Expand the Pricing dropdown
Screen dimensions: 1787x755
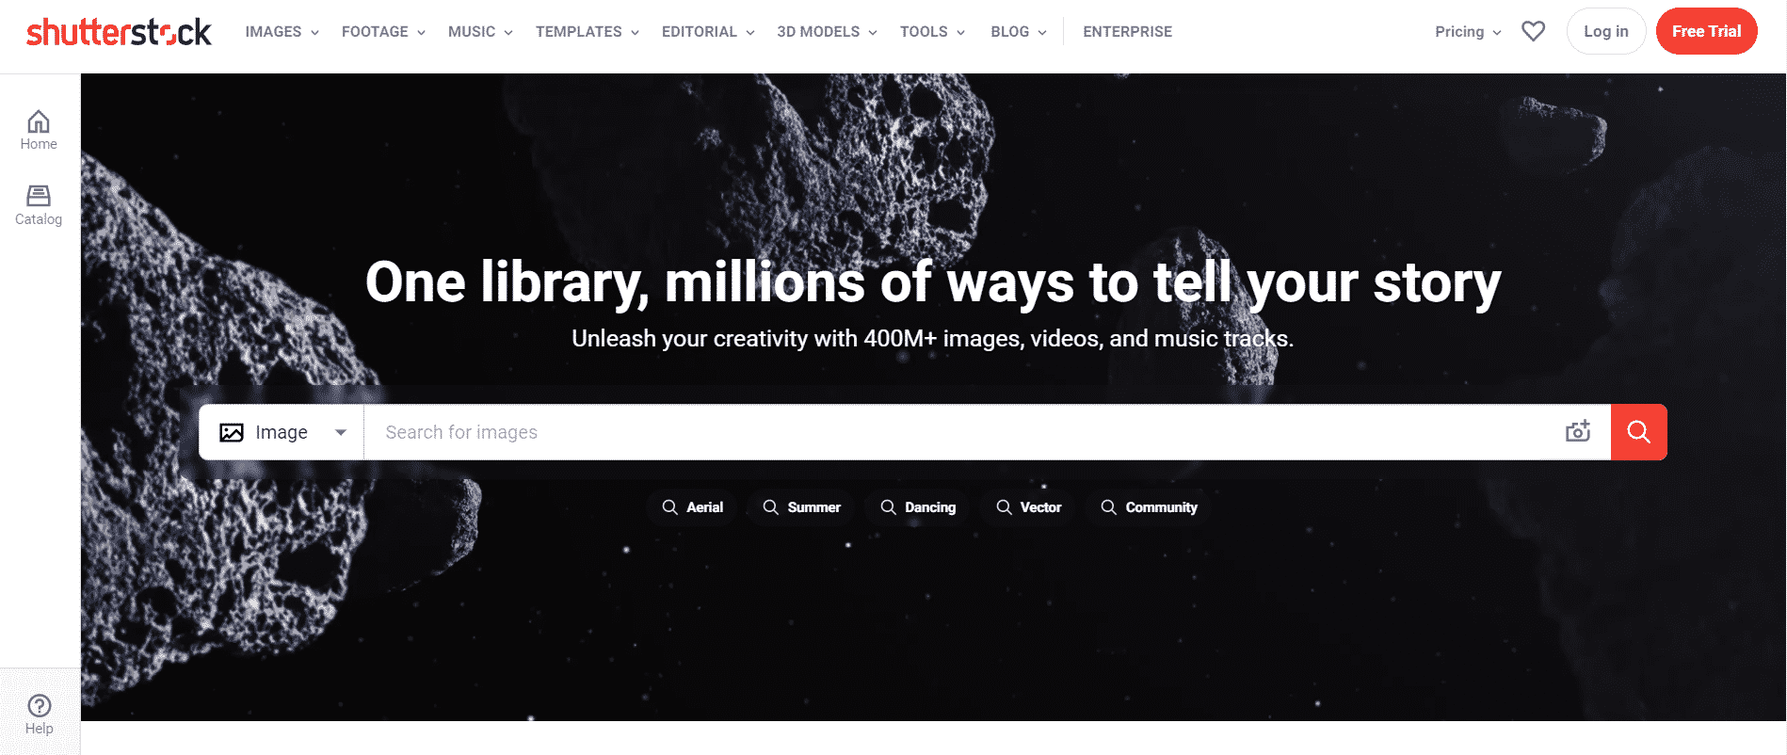click(1468, 32)
